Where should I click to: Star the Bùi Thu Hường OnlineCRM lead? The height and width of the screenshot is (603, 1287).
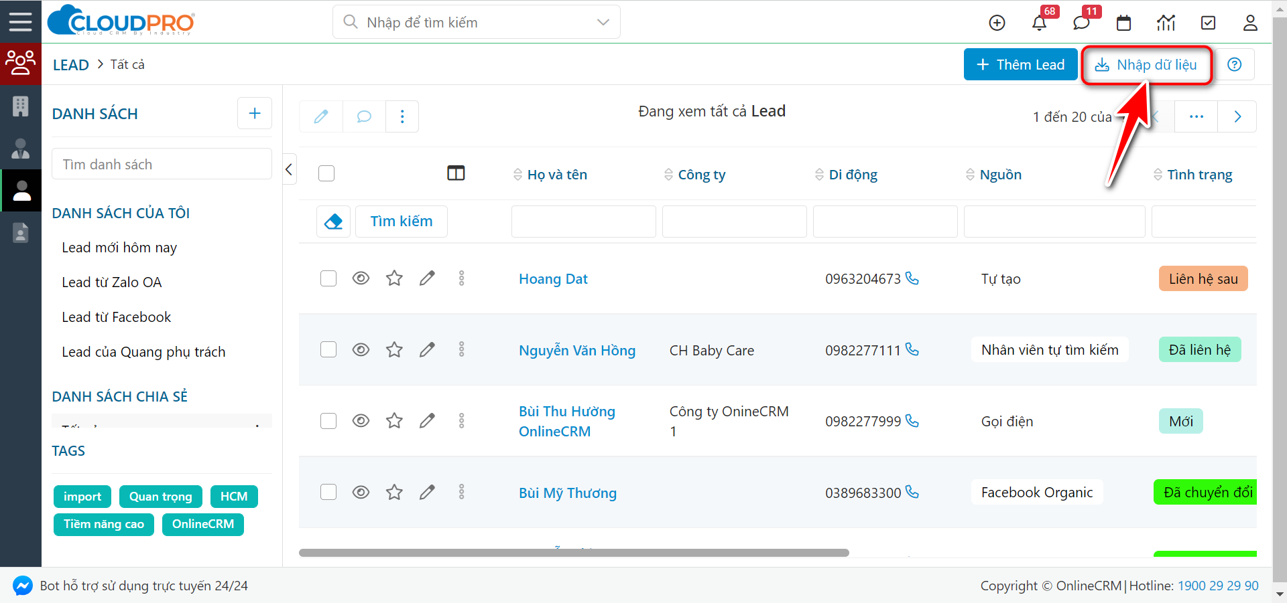tap(394, 420)
